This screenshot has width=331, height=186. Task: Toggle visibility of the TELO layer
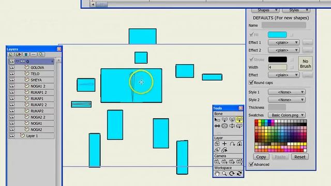12,74
